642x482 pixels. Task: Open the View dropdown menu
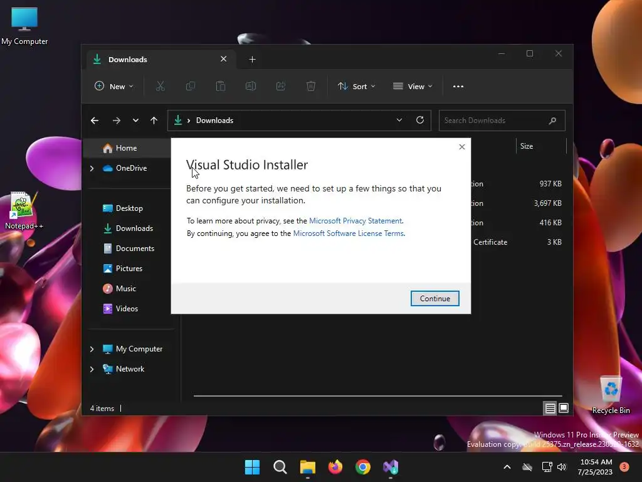pyautogui.click(x=413, y=87)
